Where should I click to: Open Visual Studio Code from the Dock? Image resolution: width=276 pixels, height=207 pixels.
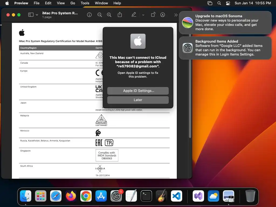pos(176,196)
